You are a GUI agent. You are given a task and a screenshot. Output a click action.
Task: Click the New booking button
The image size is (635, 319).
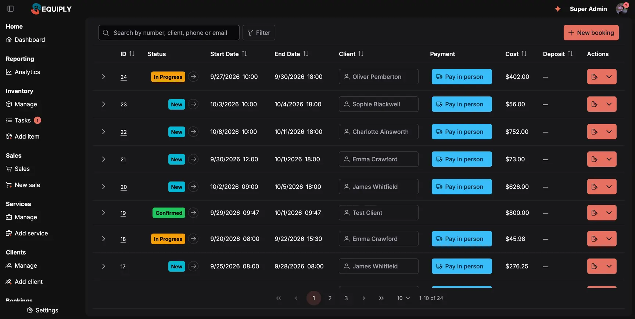[x=591, y=33]
